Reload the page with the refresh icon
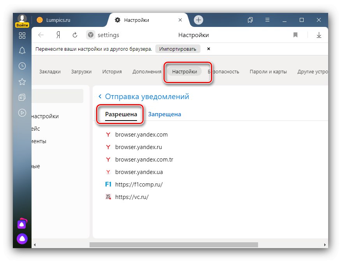Viewport: 341px width, 261px height. click(75, 35)
